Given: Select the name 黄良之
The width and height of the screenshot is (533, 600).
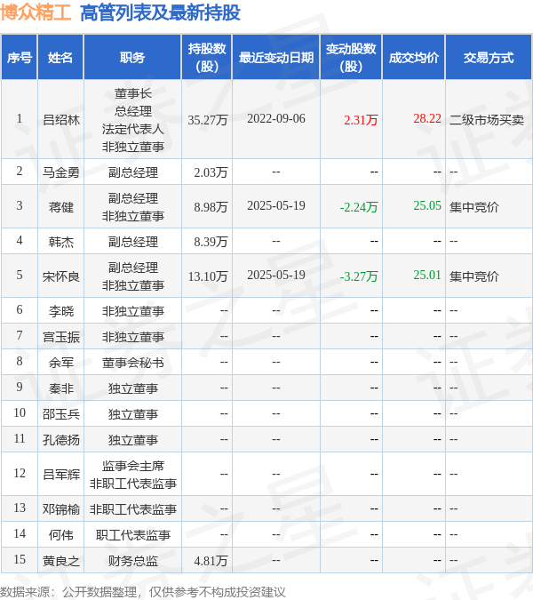Looking at the screenshot, I should click(61, 561).
